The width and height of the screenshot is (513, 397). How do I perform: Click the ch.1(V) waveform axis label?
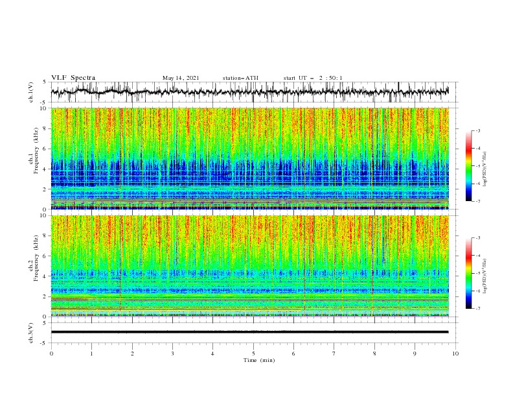31,92
